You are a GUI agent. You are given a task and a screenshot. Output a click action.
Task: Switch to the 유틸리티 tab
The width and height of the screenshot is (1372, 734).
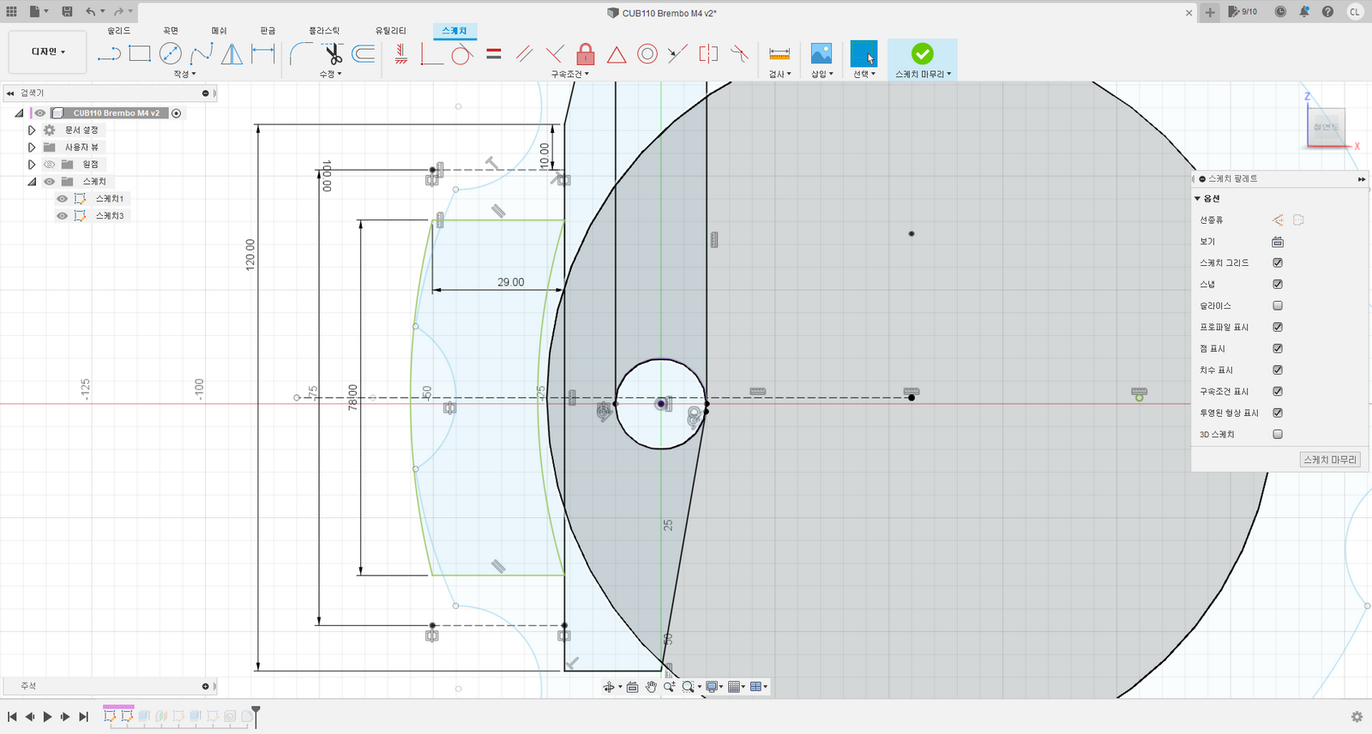point(390,31)
